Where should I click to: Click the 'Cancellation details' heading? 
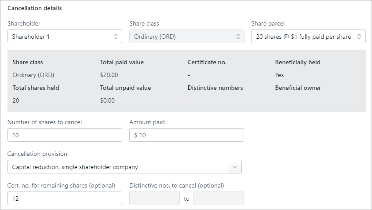click(35, 8)
